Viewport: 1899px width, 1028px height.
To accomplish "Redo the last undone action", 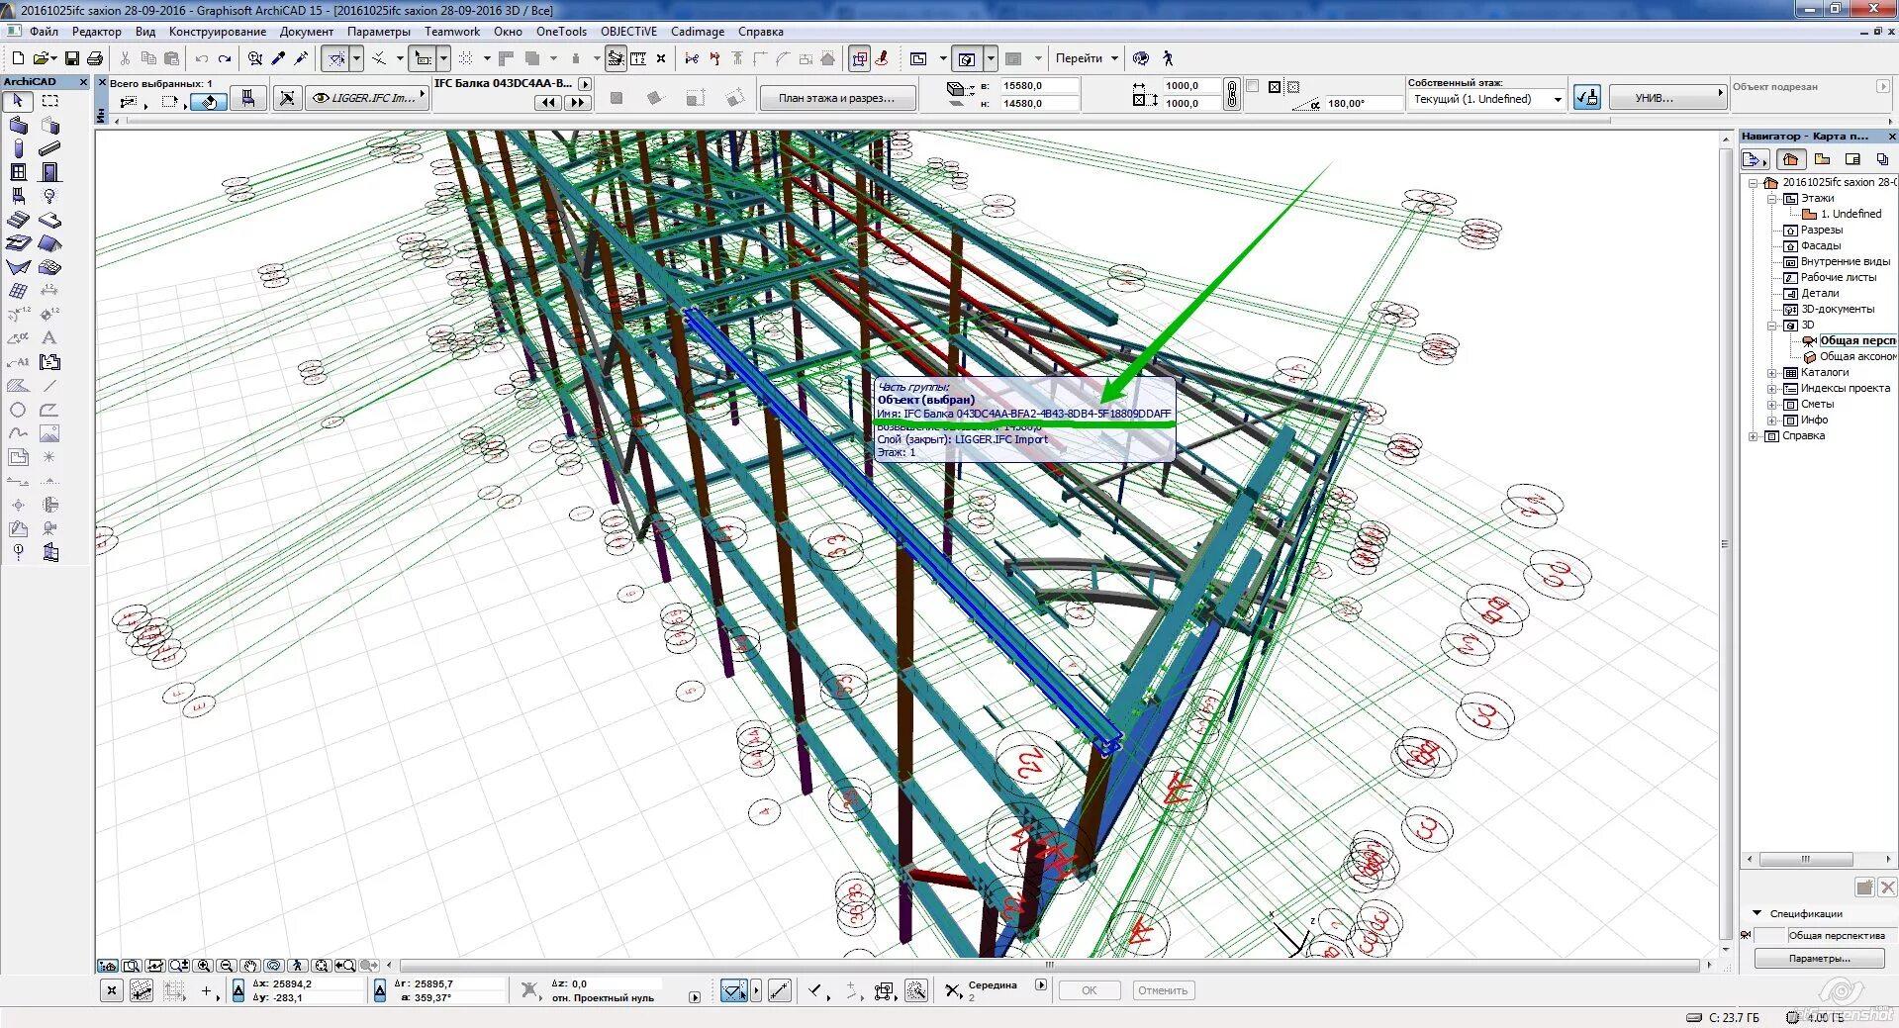I will point(225,59).
